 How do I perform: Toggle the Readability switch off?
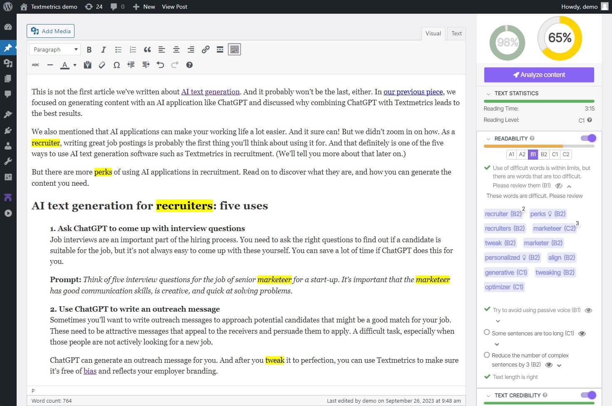point(588,138)
